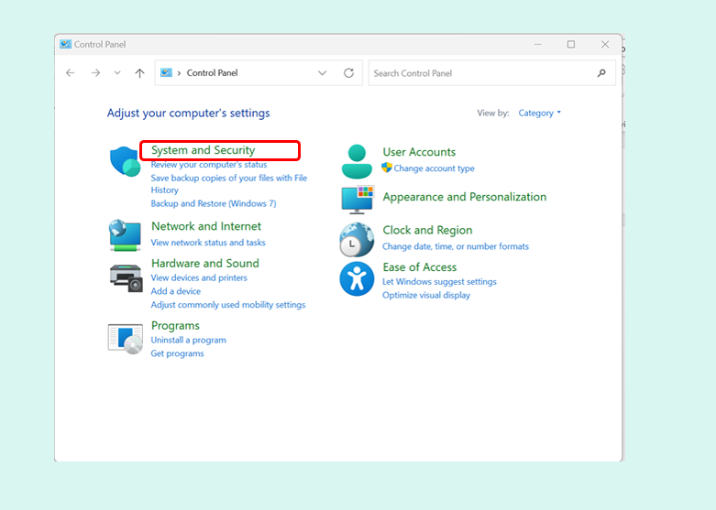The width and height of the screenshot is (716, 510).
Task: Open System and Security category
Action: [203, 150]
